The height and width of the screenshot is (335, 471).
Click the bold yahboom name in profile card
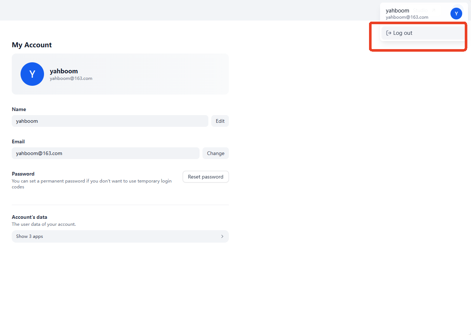pos(64,71)
